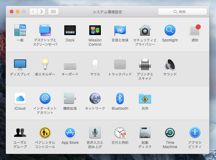Open インターネットアカウント @ icon
Viewport: 216px width, 160px height.
pos(45,98)
